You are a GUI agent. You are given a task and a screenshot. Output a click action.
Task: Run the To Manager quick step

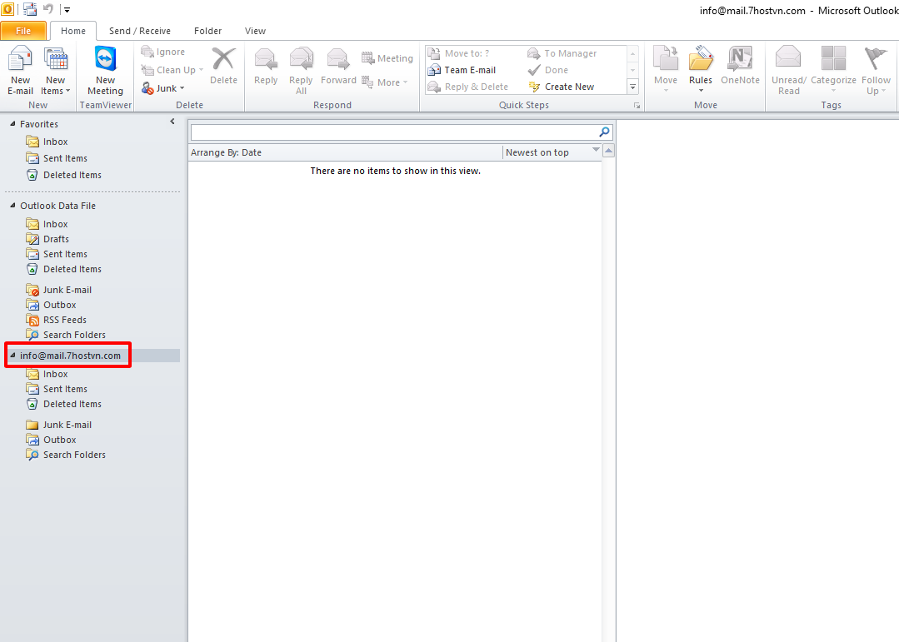(x=562, y=53)
